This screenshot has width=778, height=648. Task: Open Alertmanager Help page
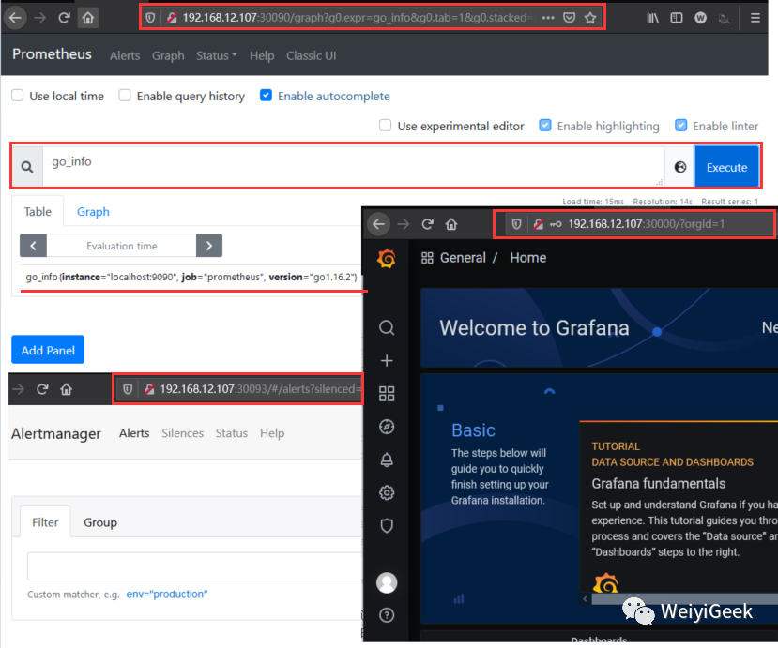[x=272, y=433]
